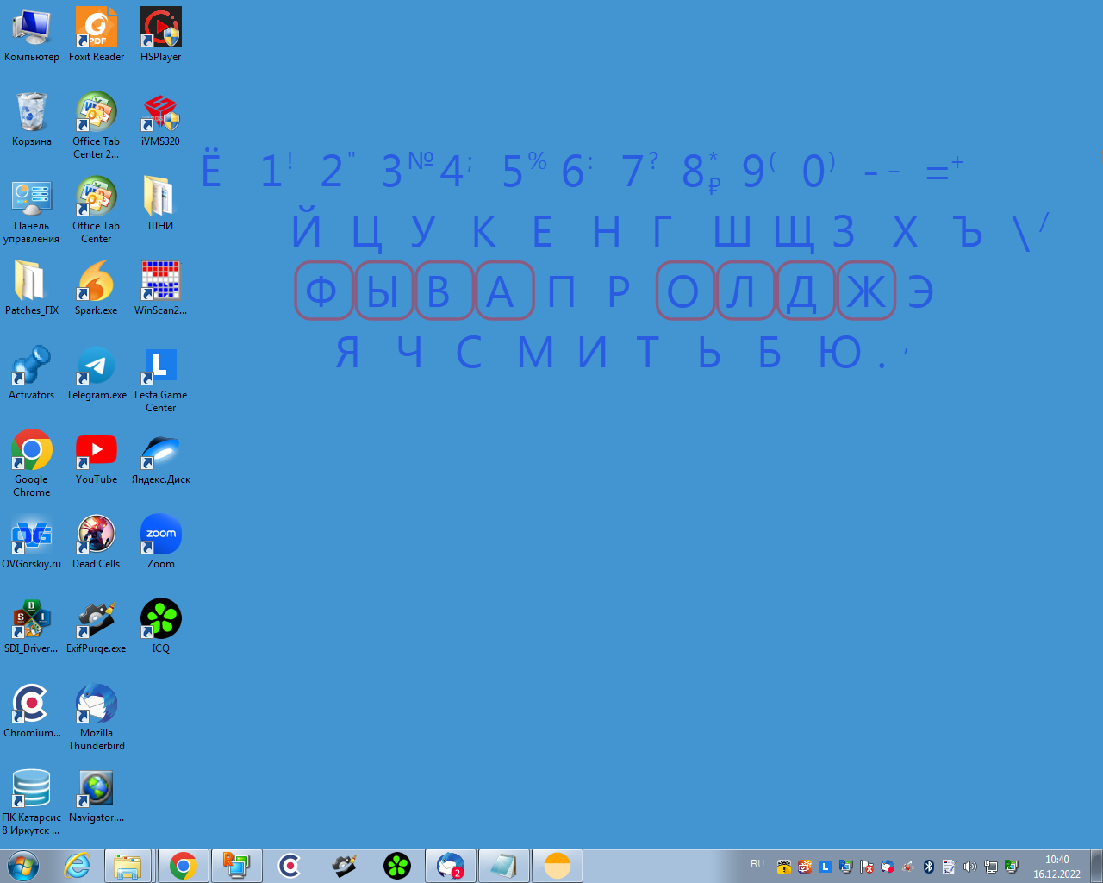
Task: Select the Patches_FIX folder
Action: [x=32, y=289]
